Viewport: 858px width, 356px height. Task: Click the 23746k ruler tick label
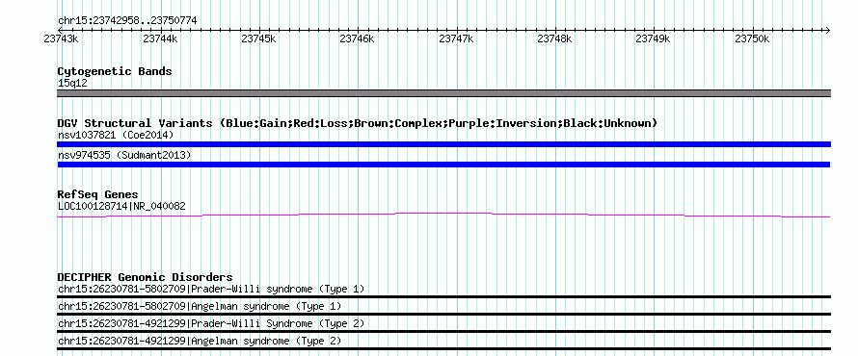(358, 38)
